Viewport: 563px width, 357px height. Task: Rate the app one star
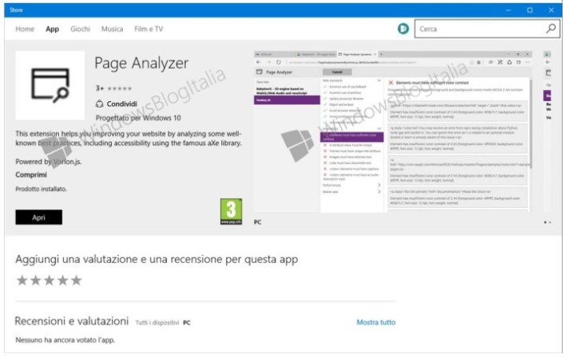click(x=22, y=280)
